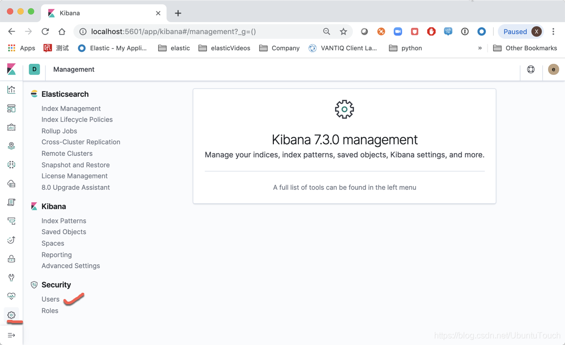Click the Management breadcrumb
The width and height of the screenshot is (565, 345).
point(74,69)
